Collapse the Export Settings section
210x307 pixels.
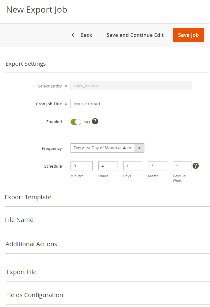point(26,64)
